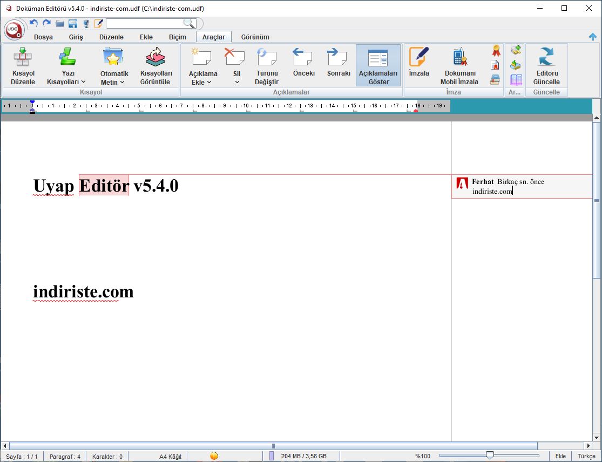This screenshot has width=602, height=462.
Task: Click the top icon in the Ar... group
Action: [516, 50]
